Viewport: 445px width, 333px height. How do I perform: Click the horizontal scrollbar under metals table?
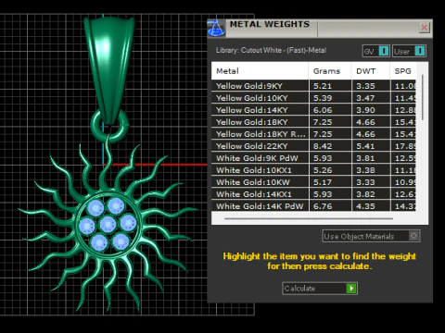tap(309, 218)
